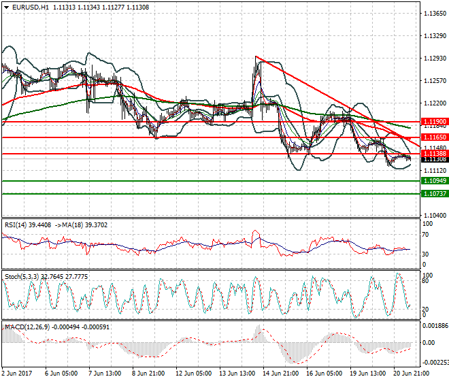Click the 1.11120 price scale value
The height and width of the screenshot is (381, 449).
pos(435,171)
